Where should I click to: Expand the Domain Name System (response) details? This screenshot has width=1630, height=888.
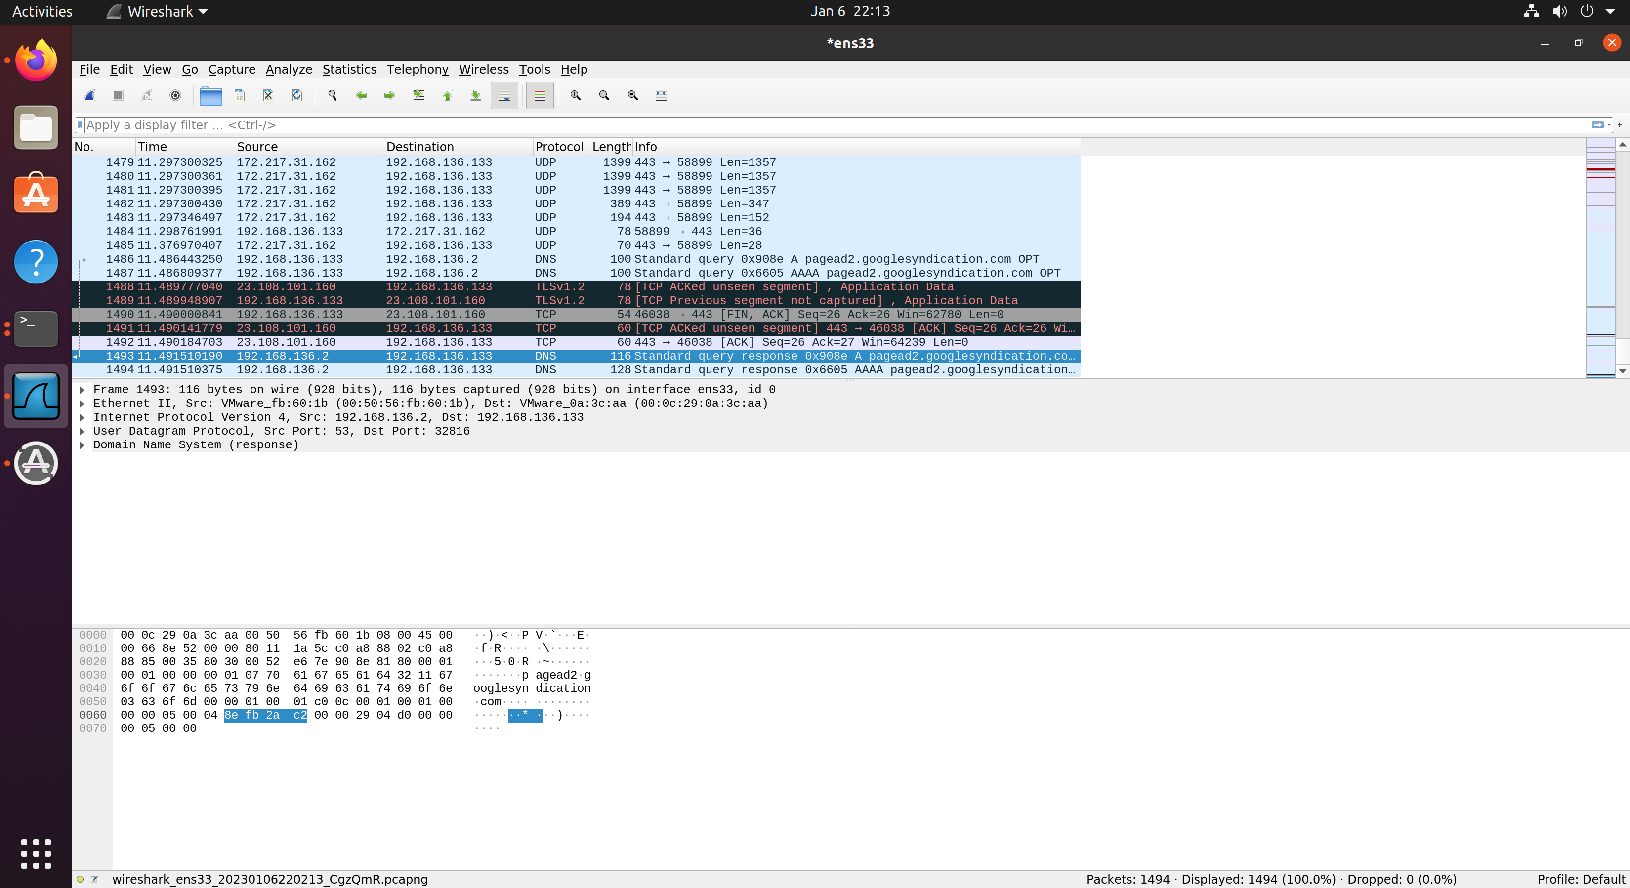coord(82,445)
